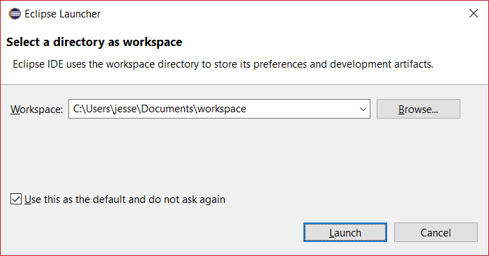The image size is (489, 256).
Task: Close the Eclipse Launcher dialog with X
Action: tap(474, 13)
